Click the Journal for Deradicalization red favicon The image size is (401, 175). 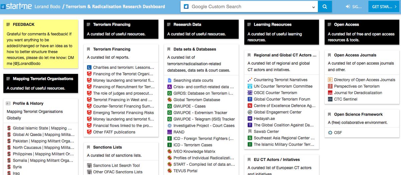(x=330, y=93)
